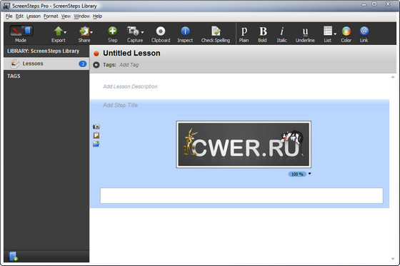Viewport: 400px width, 266px height.
Task: Toggle Underline formatting
Action: coord(305,34)
